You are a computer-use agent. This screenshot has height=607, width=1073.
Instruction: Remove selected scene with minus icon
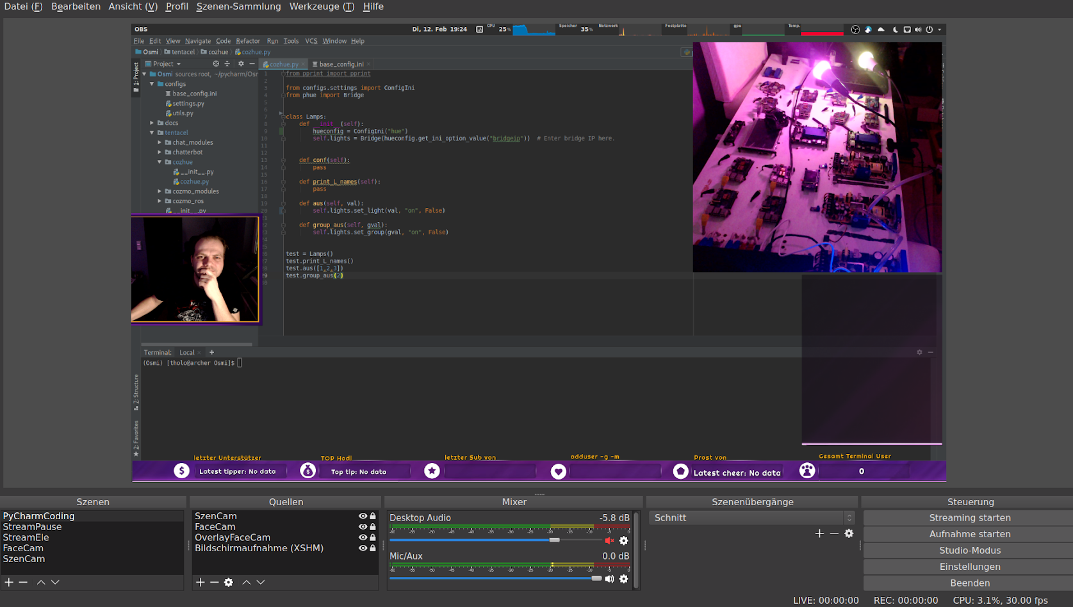click(23, 582)
